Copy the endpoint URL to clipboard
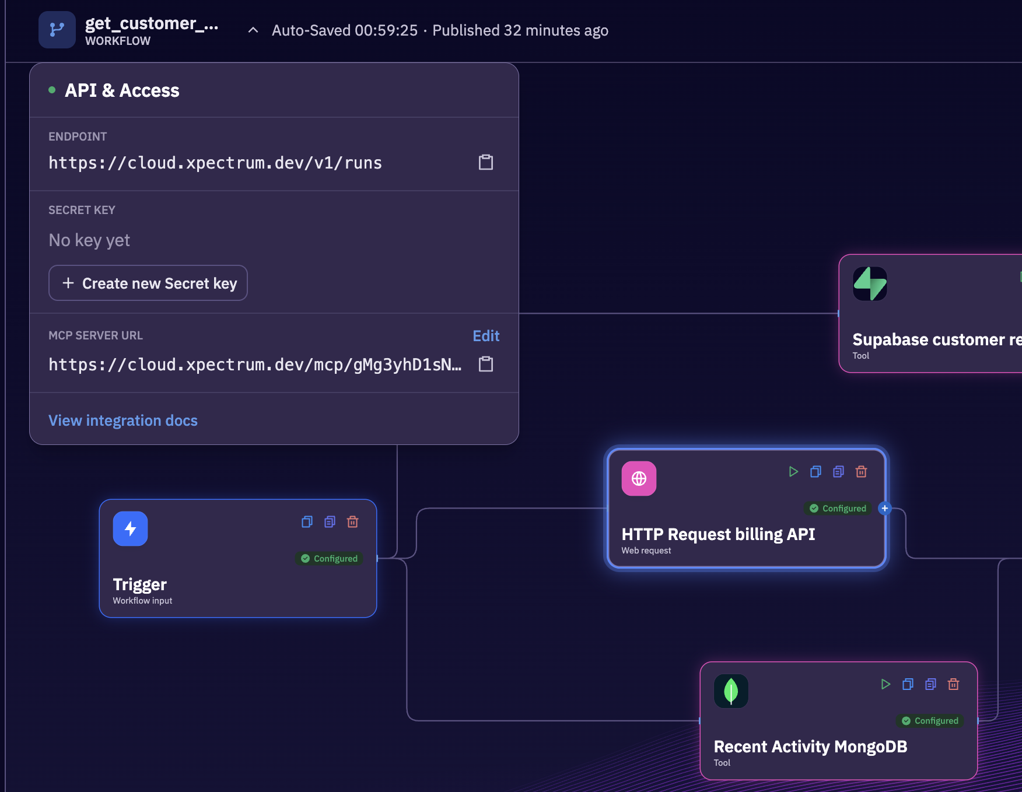Viewport: 1022px width, 792px height. [x=486, y=162]
